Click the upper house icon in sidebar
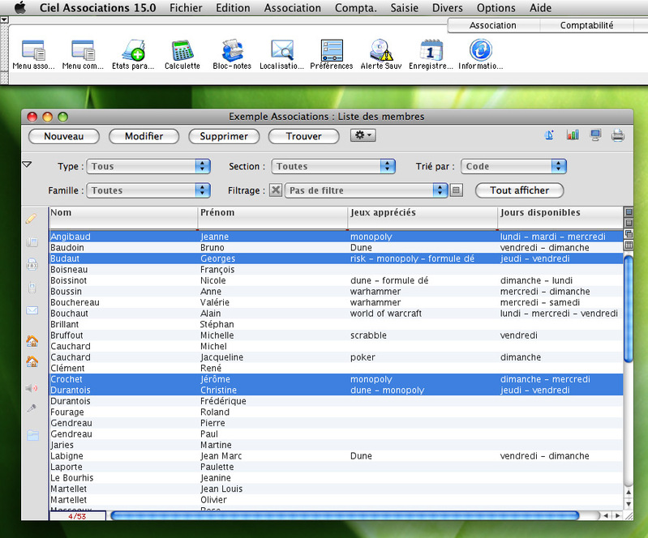Viewport: 648px width, 538px height. pyautogui.click(x=32, y=340)
